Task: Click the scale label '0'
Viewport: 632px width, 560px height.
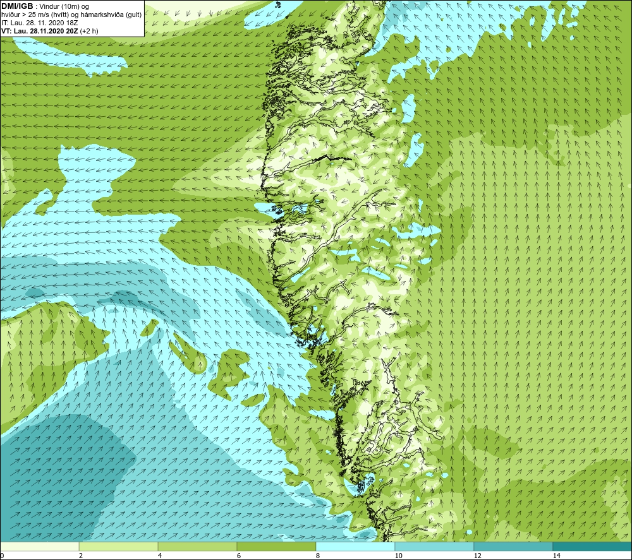Action: tap(3, 556)
